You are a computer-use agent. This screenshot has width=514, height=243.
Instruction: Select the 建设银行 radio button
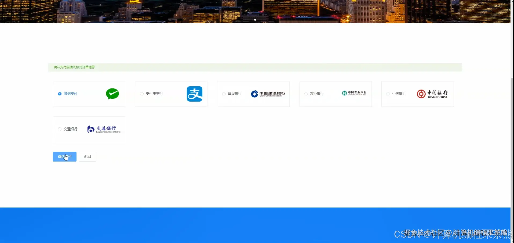[224, 94]
